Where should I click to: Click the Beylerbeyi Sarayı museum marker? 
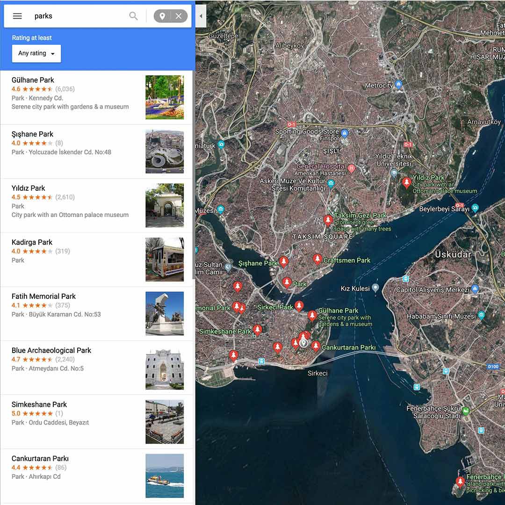(x=475, y=208)
